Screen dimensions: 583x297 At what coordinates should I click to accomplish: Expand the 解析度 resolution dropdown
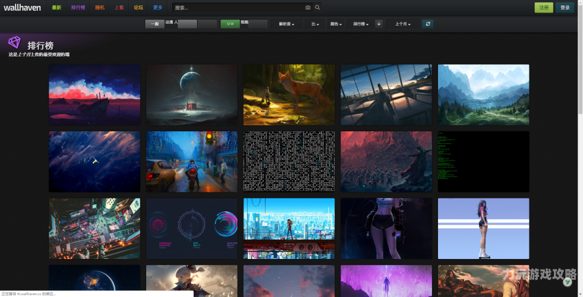[286, 24]
